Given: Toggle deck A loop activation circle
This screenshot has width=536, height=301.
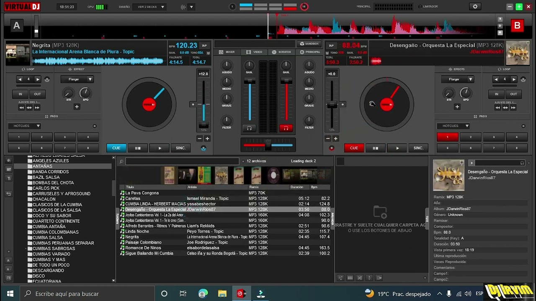Looking at the screenshot, I should [x=47, y=79].
